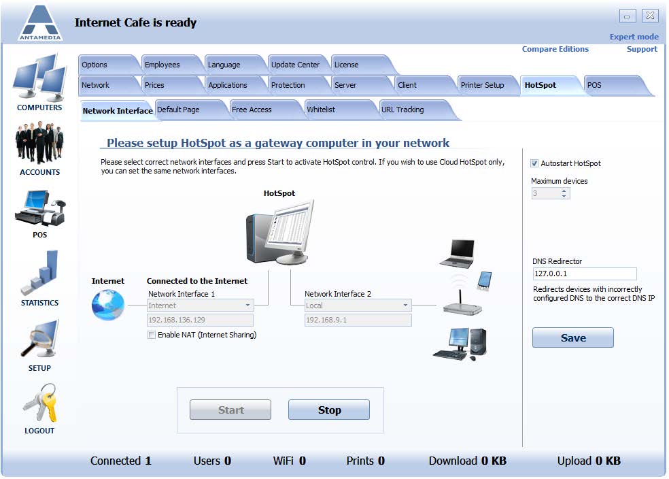The height and width of the screenshot is (479, 669).
Task: Open the Client tab
Action: 424,85
